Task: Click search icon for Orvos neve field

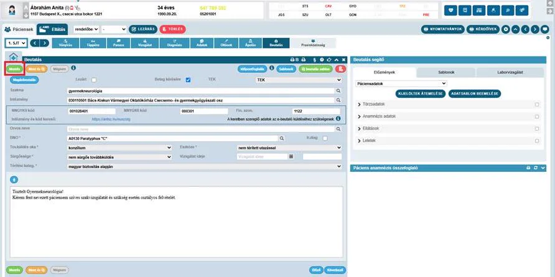Action: (338, 129)
